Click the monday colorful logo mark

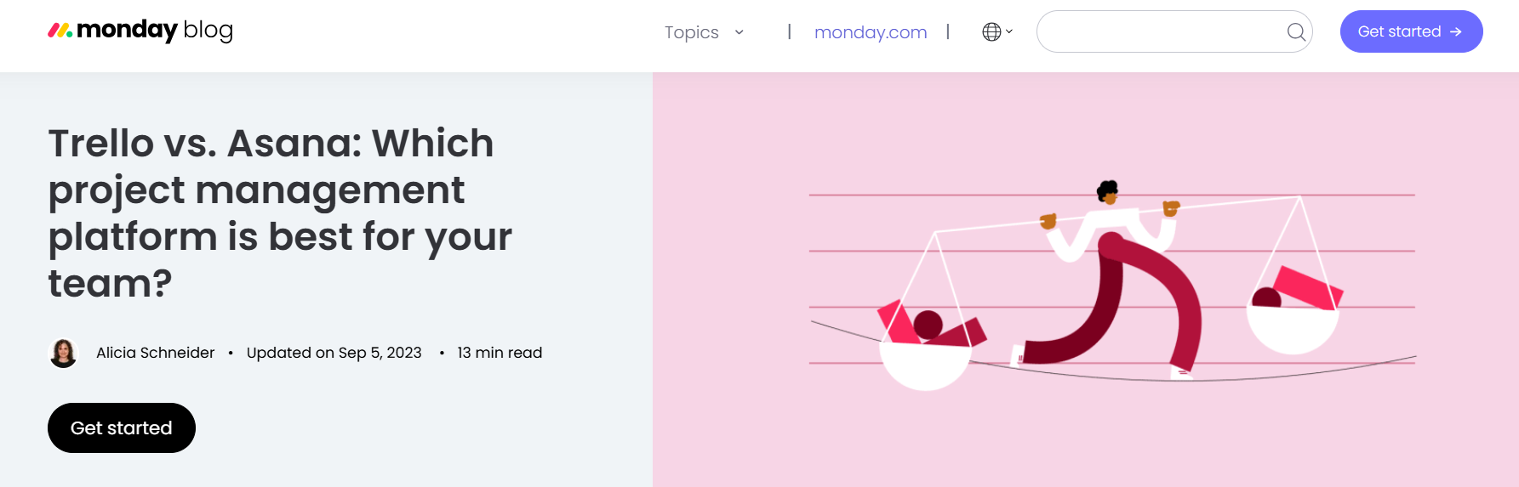point(60,31)
